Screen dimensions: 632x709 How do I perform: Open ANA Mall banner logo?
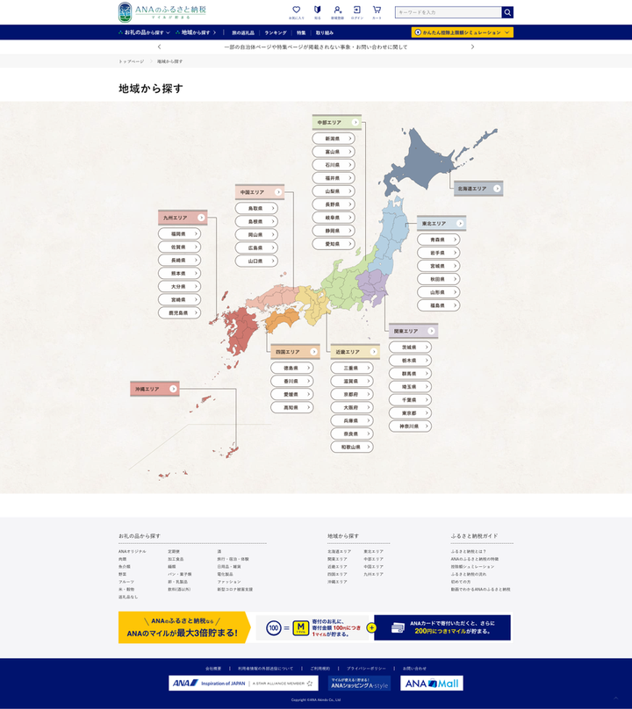[x=432, y=684]
